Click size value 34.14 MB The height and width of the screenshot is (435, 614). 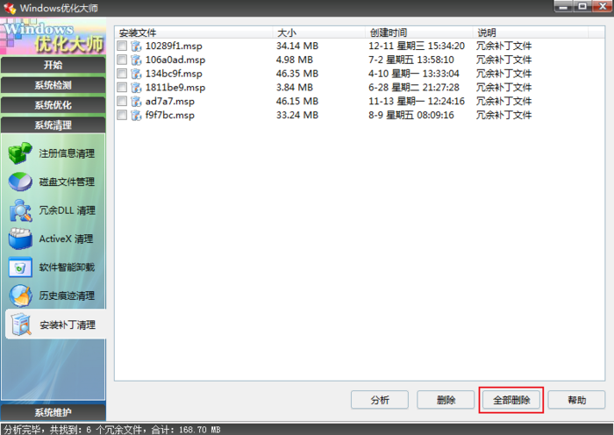[297, 46]
